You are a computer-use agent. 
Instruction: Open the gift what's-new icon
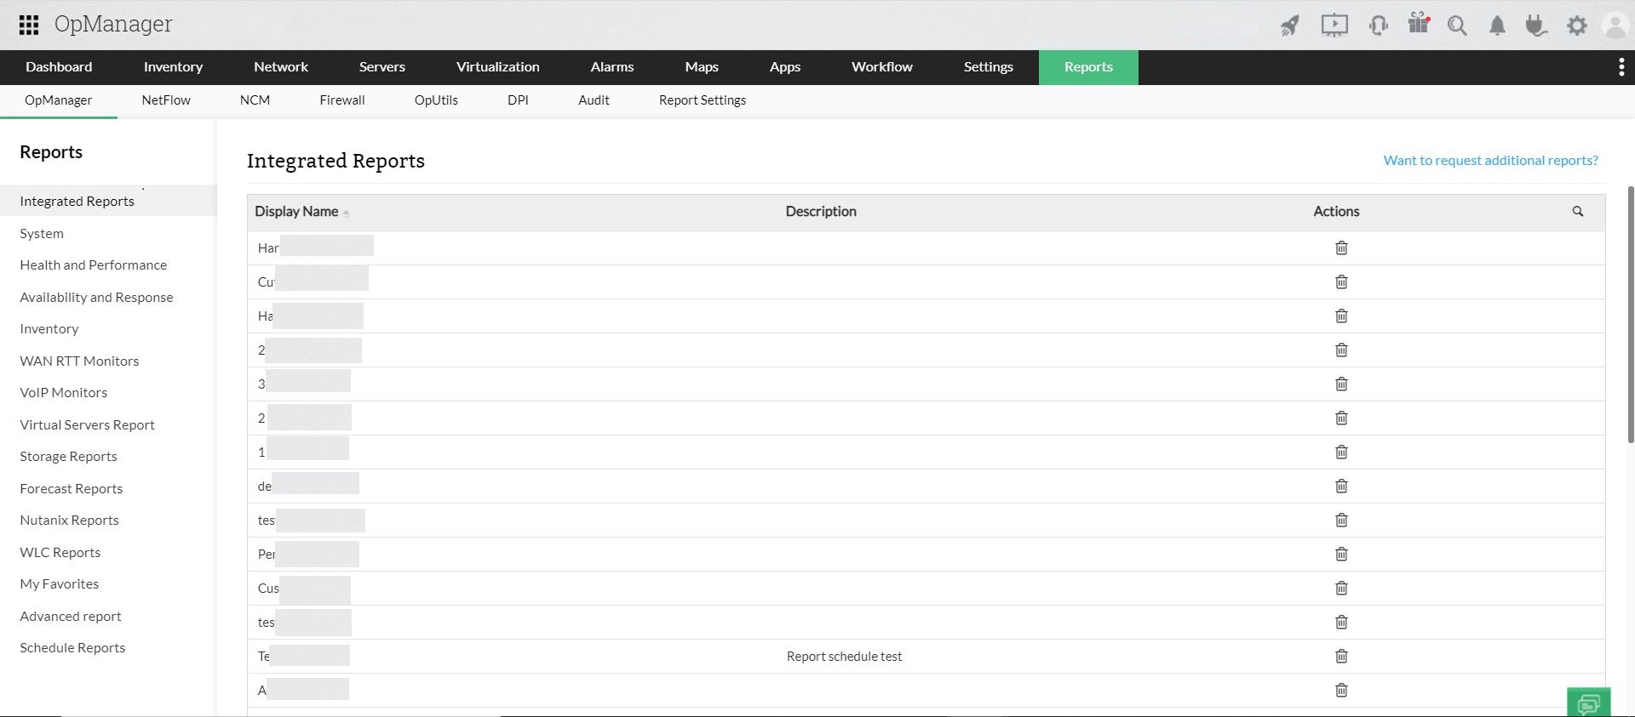[1419, 24]
